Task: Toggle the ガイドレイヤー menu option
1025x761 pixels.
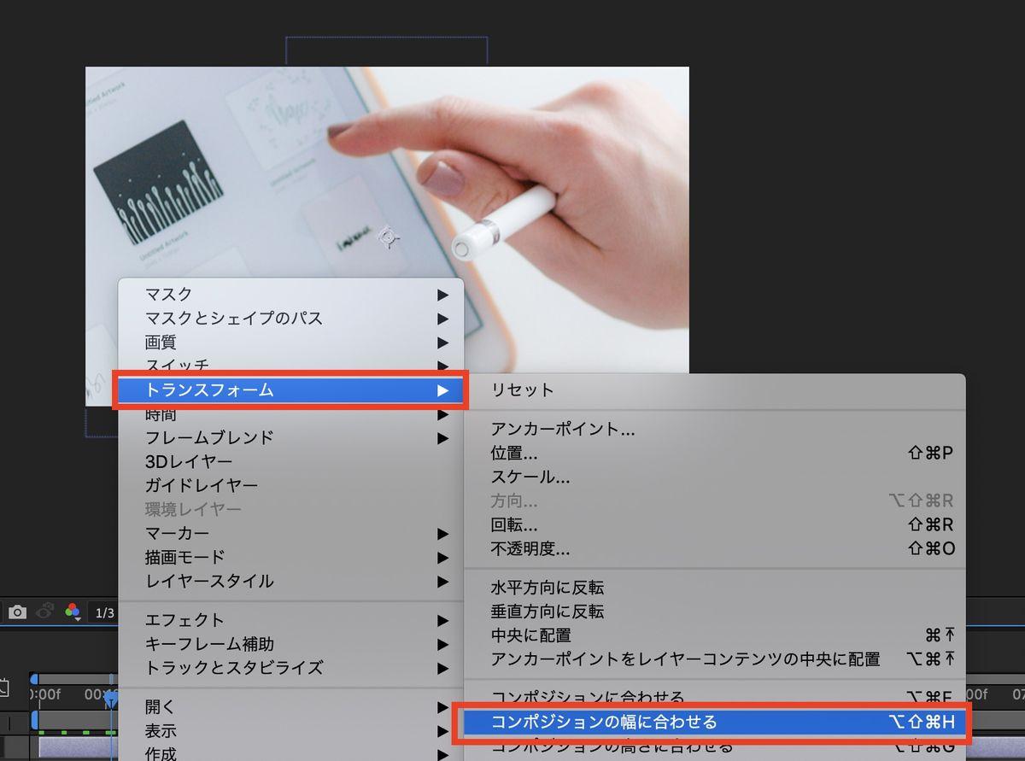Action: click(x=201, y=485)
